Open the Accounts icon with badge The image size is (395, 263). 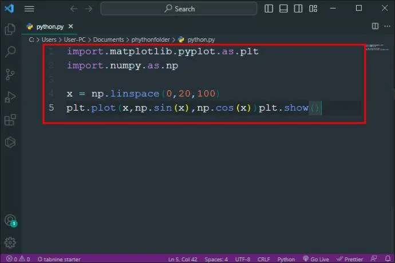click(x=10, y=221)
